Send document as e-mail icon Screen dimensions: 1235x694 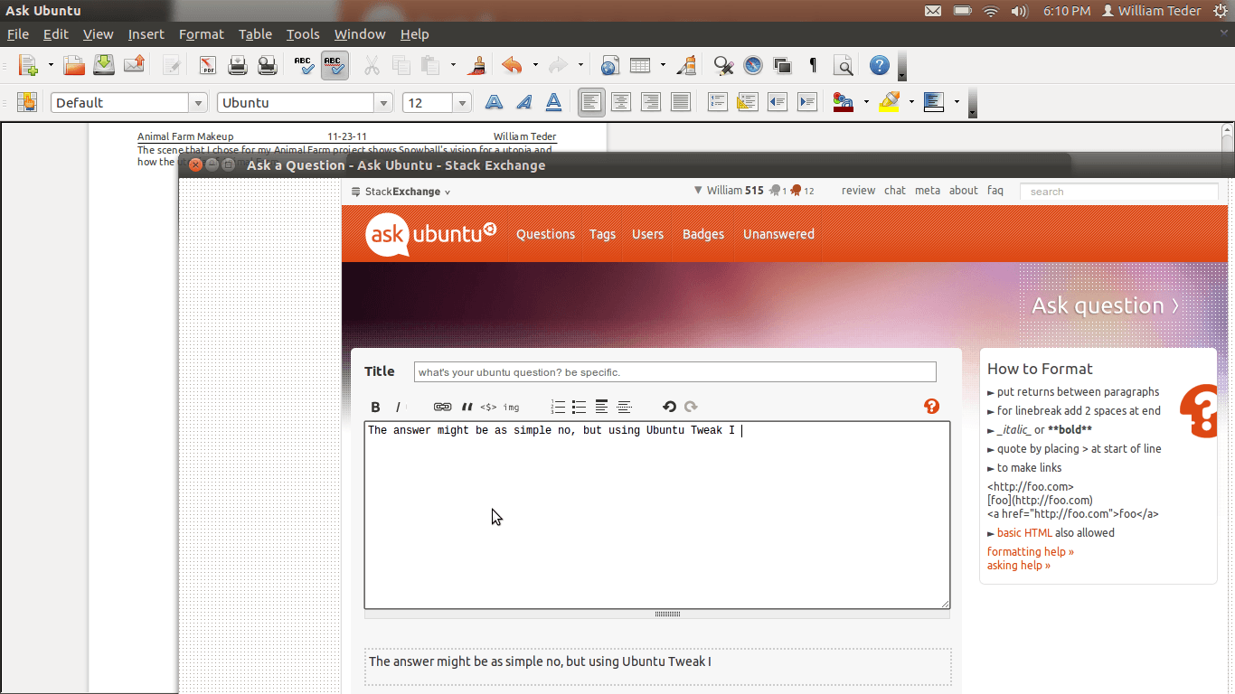pos(134,65)
